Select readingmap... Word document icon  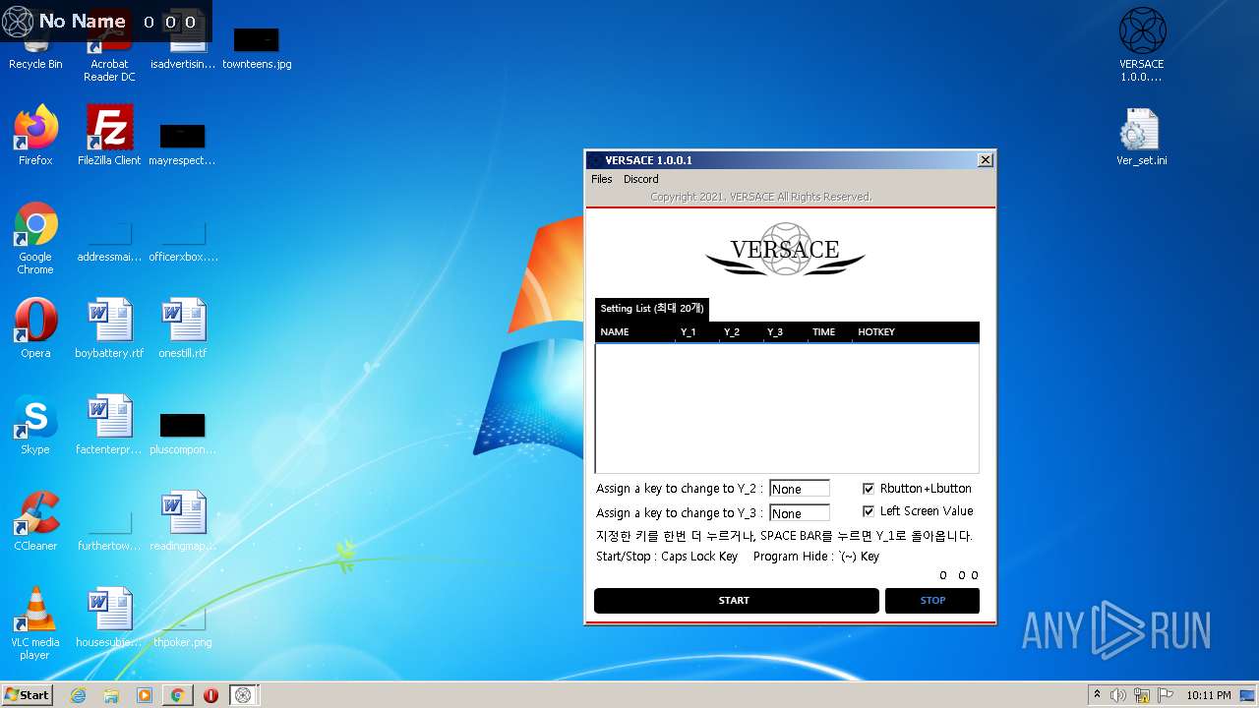click(x=183, y=521)
